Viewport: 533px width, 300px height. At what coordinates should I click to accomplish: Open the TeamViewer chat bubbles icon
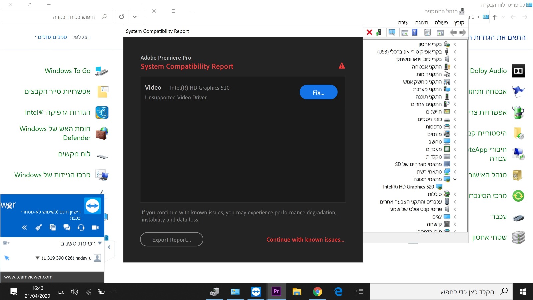[67, 227]
